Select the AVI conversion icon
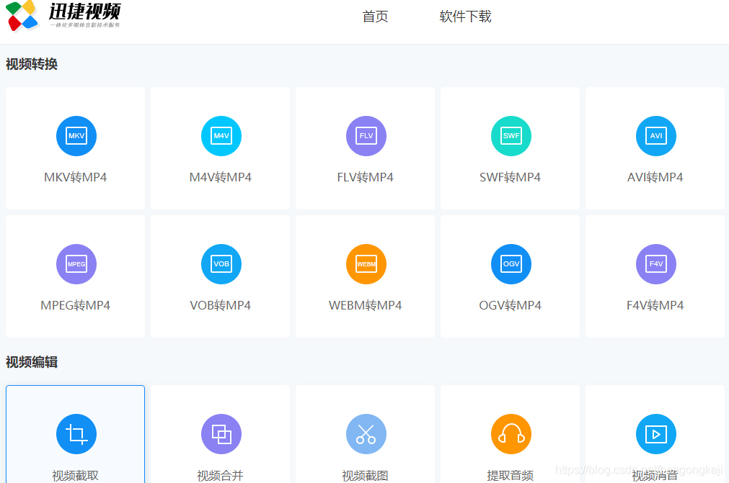729x483 pixels. (655, 136)
